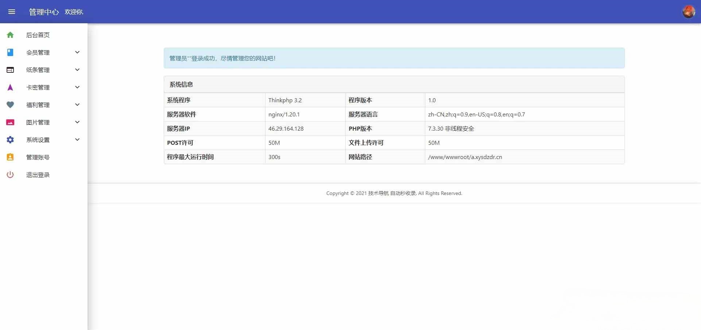
Task: Expand the 纸条管理 submenu chevron
Action: [77, 69]
